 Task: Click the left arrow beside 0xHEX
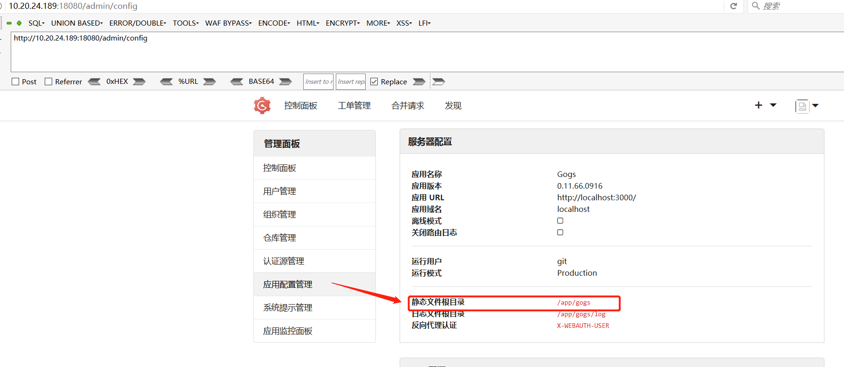point(95,82)
